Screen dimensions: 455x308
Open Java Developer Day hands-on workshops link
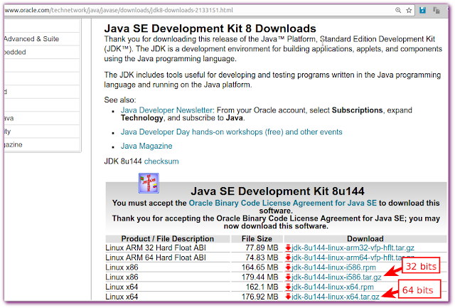click(231, 132)
